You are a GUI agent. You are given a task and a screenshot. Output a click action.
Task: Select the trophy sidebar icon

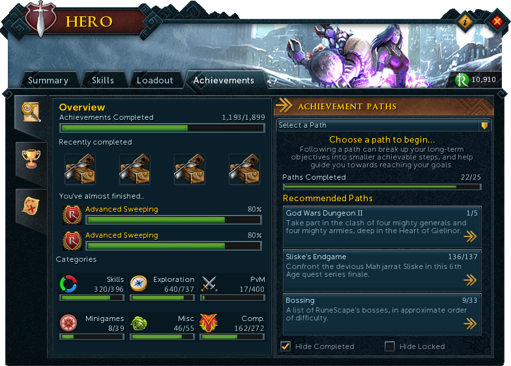31,158
